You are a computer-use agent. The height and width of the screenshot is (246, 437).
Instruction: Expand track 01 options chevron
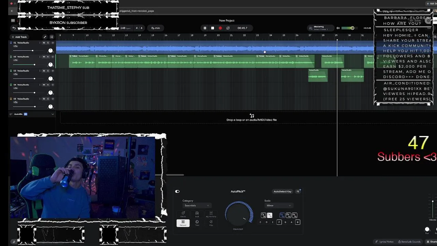pos(53,43)
